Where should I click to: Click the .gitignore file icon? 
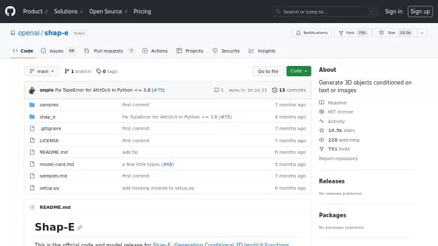pyautogui.click(x=33, y=129)
